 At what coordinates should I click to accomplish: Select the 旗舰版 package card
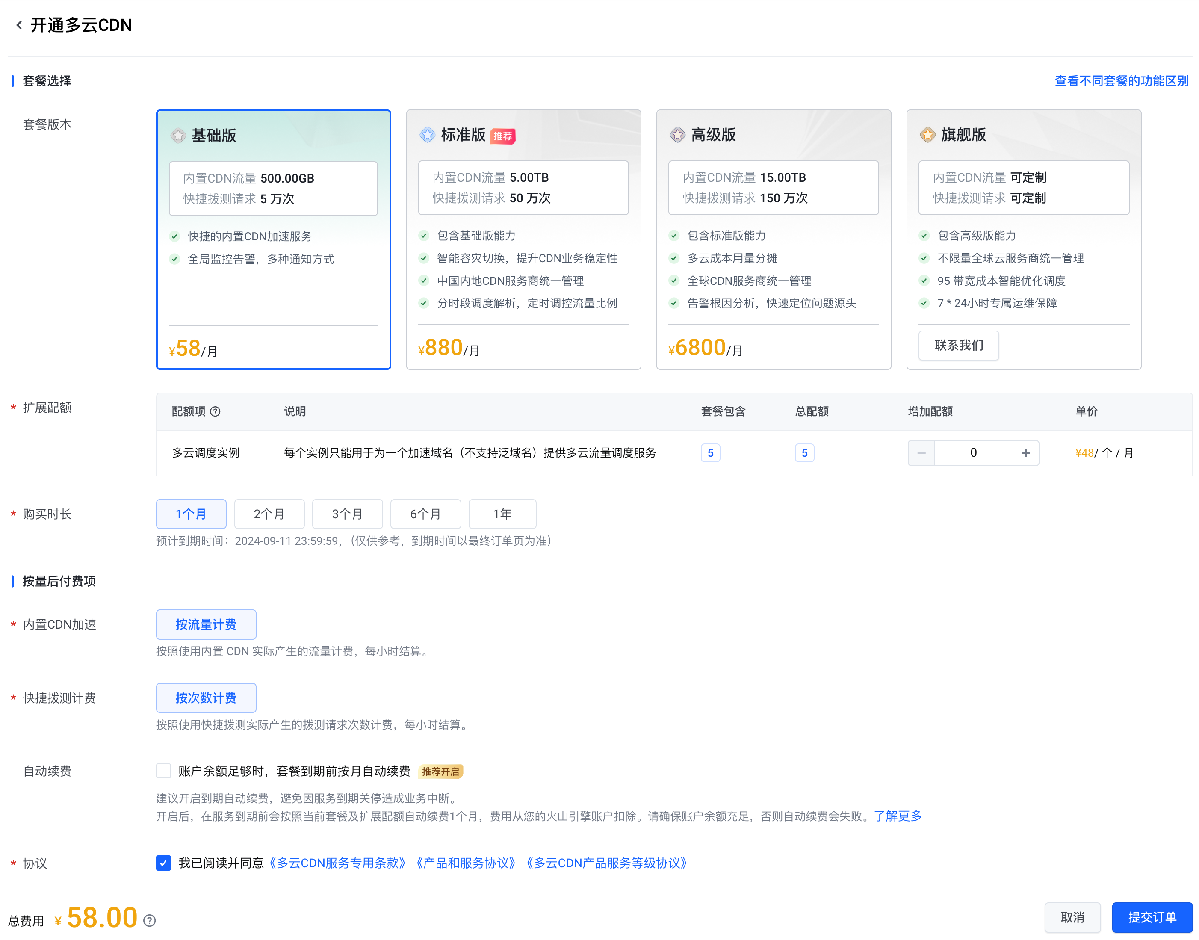[1024, 240]
